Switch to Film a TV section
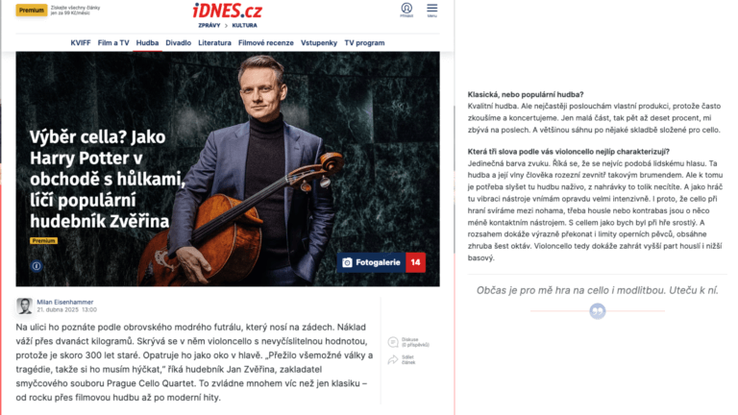738x415 pixels. pyautogui.click(x=113, y=43)
